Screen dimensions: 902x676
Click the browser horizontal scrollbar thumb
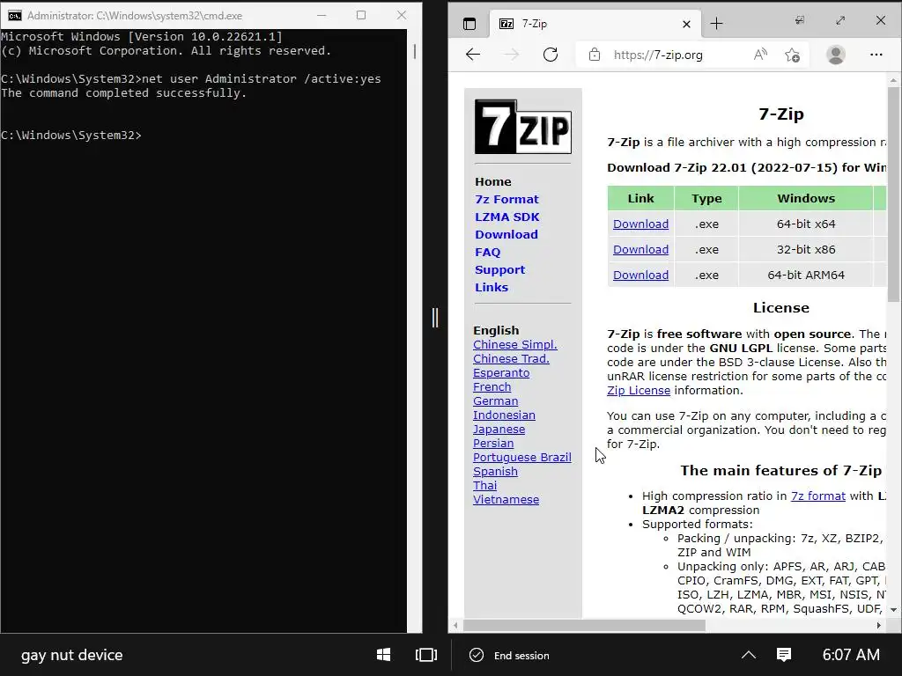584,625
